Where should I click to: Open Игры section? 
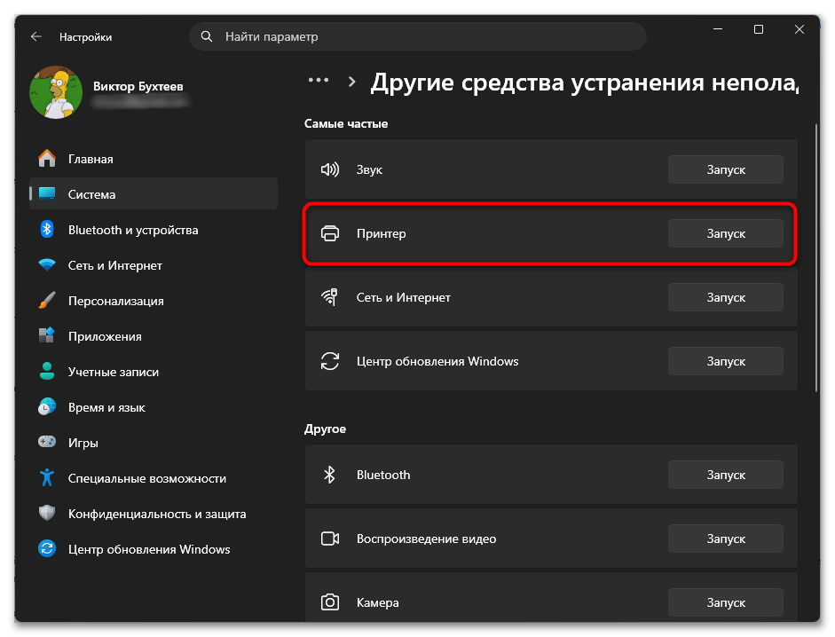coord(154,442)
